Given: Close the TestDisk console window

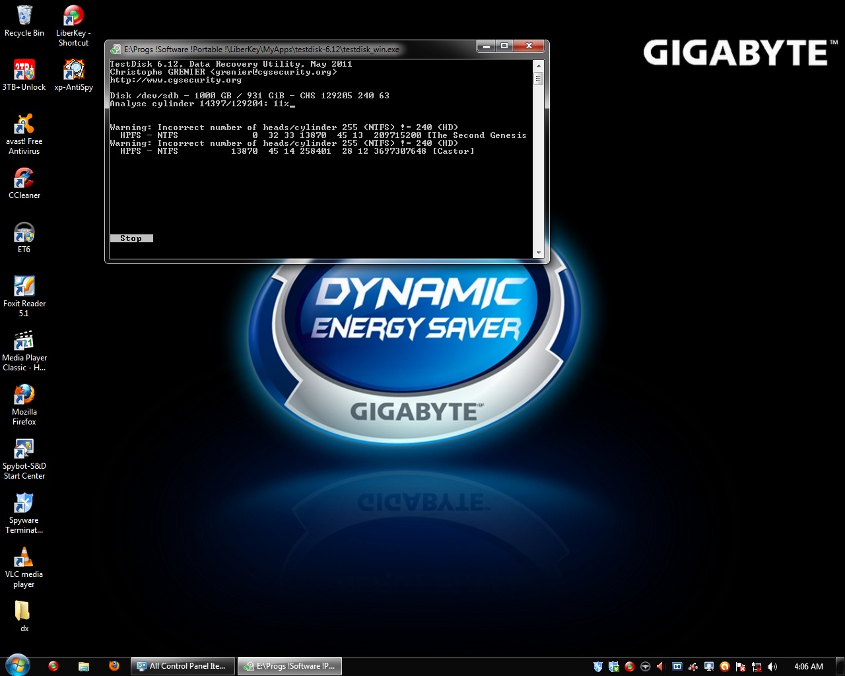Looking at the screenshot, I should pos(529,46).
